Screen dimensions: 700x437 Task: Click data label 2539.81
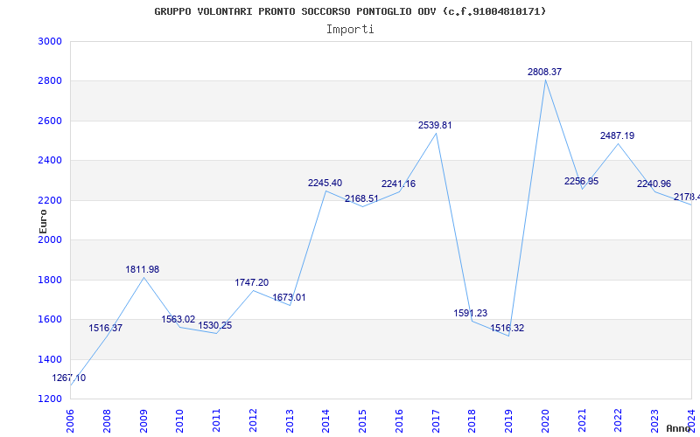(435, 126)
